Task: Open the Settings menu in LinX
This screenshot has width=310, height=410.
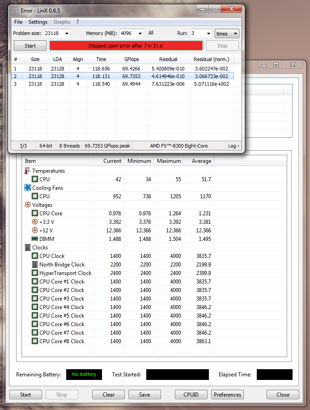Action: pos(38,22)
